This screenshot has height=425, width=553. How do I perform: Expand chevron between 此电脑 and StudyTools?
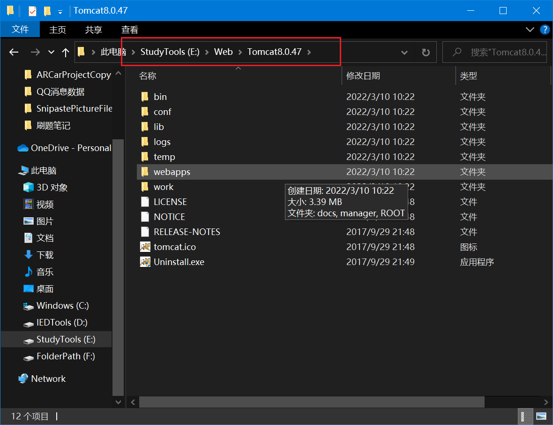[x=133, y=52]
